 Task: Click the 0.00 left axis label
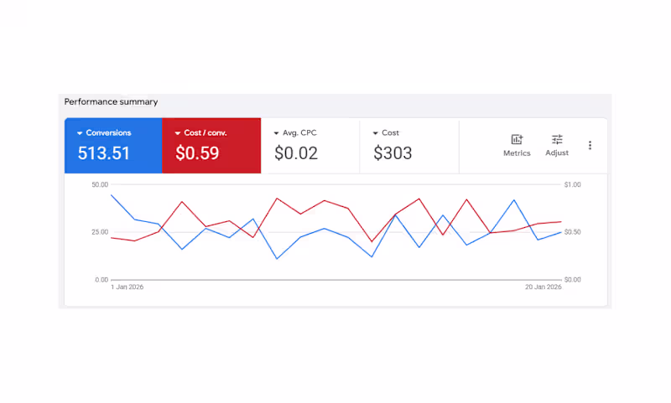pos(101,280)
